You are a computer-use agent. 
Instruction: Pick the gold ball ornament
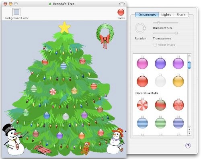point(178,81)
